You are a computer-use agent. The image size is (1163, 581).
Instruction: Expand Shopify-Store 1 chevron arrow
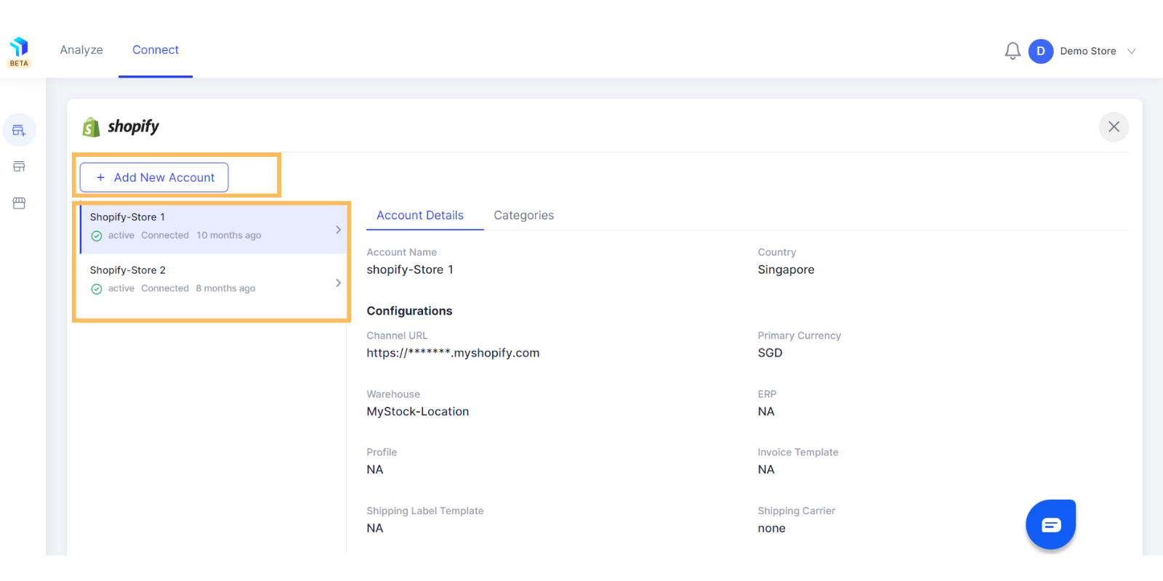tap(338, 229)
